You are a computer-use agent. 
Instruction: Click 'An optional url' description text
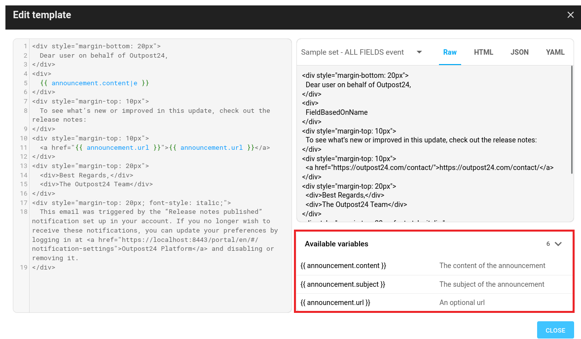click(x=462, y=303)
